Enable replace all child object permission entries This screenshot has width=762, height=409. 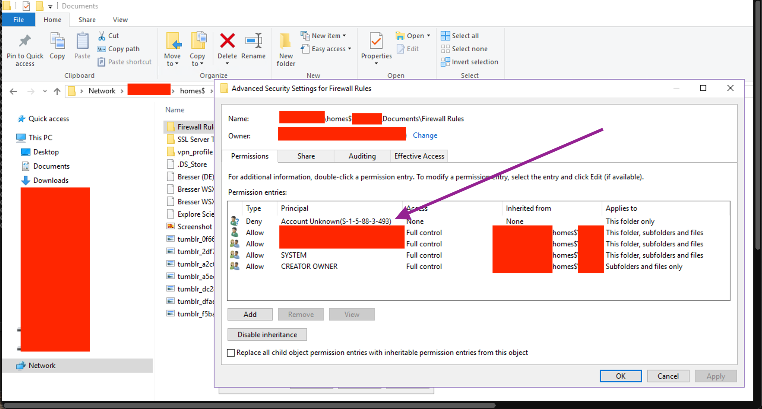(x=231, y=353)
